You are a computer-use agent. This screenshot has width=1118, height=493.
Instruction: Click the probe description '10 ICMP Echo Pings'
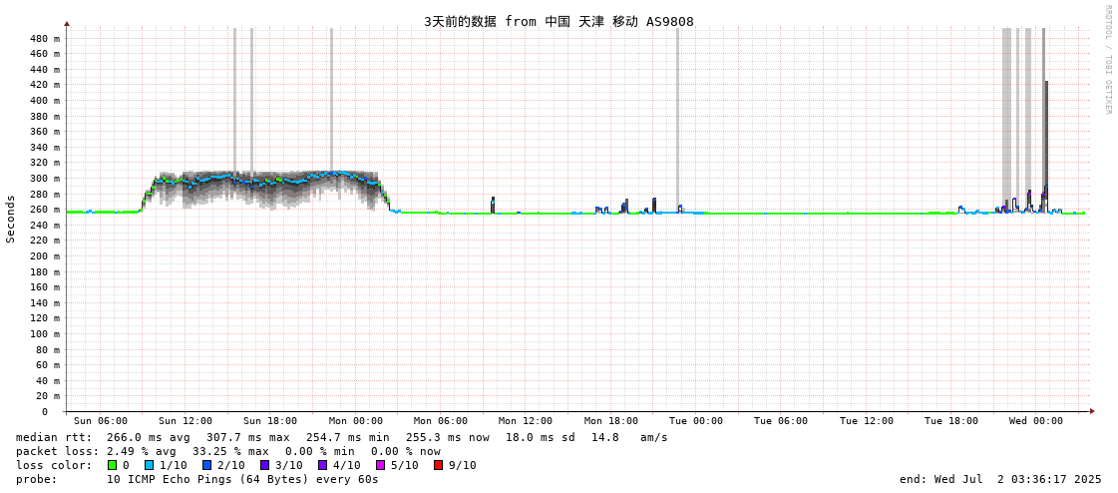click(x=169, y=479)
